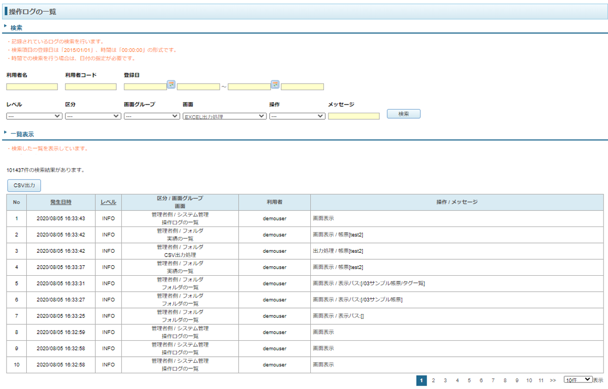Image resolution: width=608 pixels, height=389 pixels.
Task: Collapse the 一覧表示 section triangle
Action: point(5,132)
